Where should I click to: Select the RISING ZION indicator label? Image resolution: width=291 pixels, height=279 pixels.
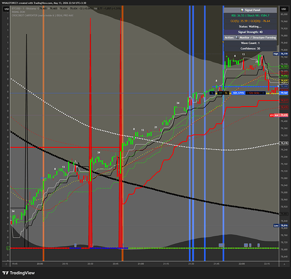pos(18,12)
